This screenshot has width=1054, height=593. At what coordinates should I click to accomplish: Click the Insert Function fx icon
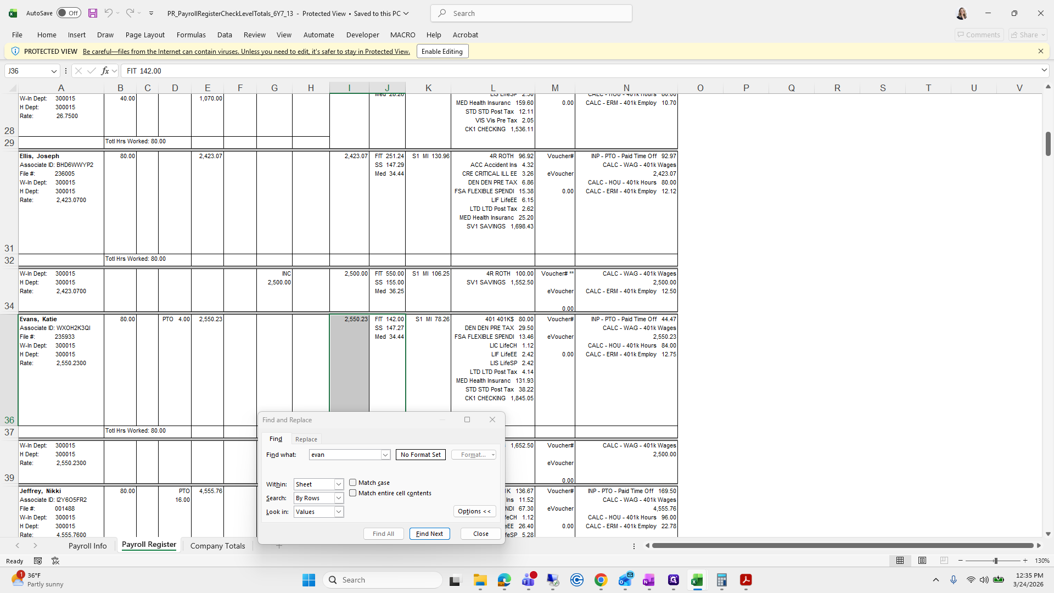coord(105,71)
